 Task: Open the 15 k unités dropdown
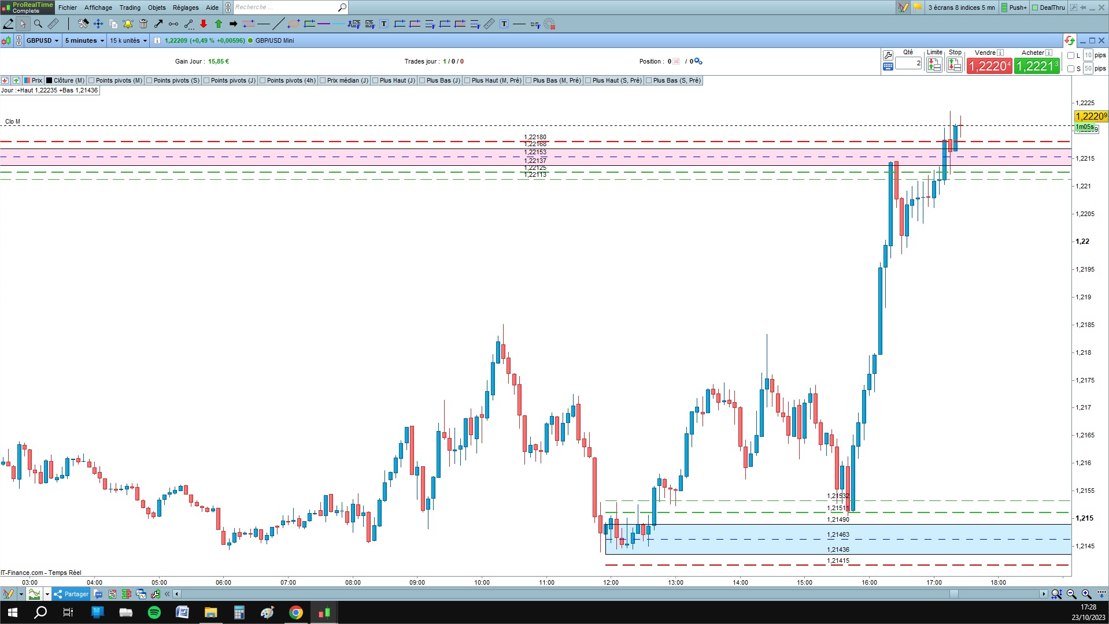[x=128, y=40]
